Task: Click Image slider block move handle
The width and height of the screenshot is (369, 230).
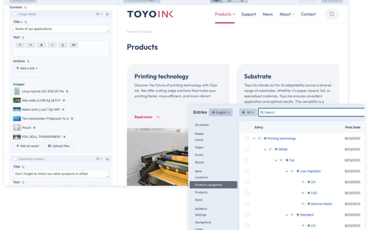Action: click(x=107, y=14)
